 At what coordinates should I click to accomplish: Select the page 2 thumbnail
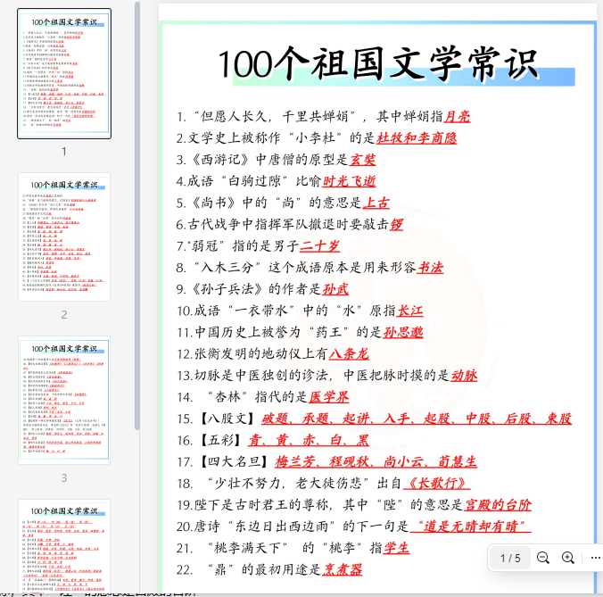tap(64, 236)
